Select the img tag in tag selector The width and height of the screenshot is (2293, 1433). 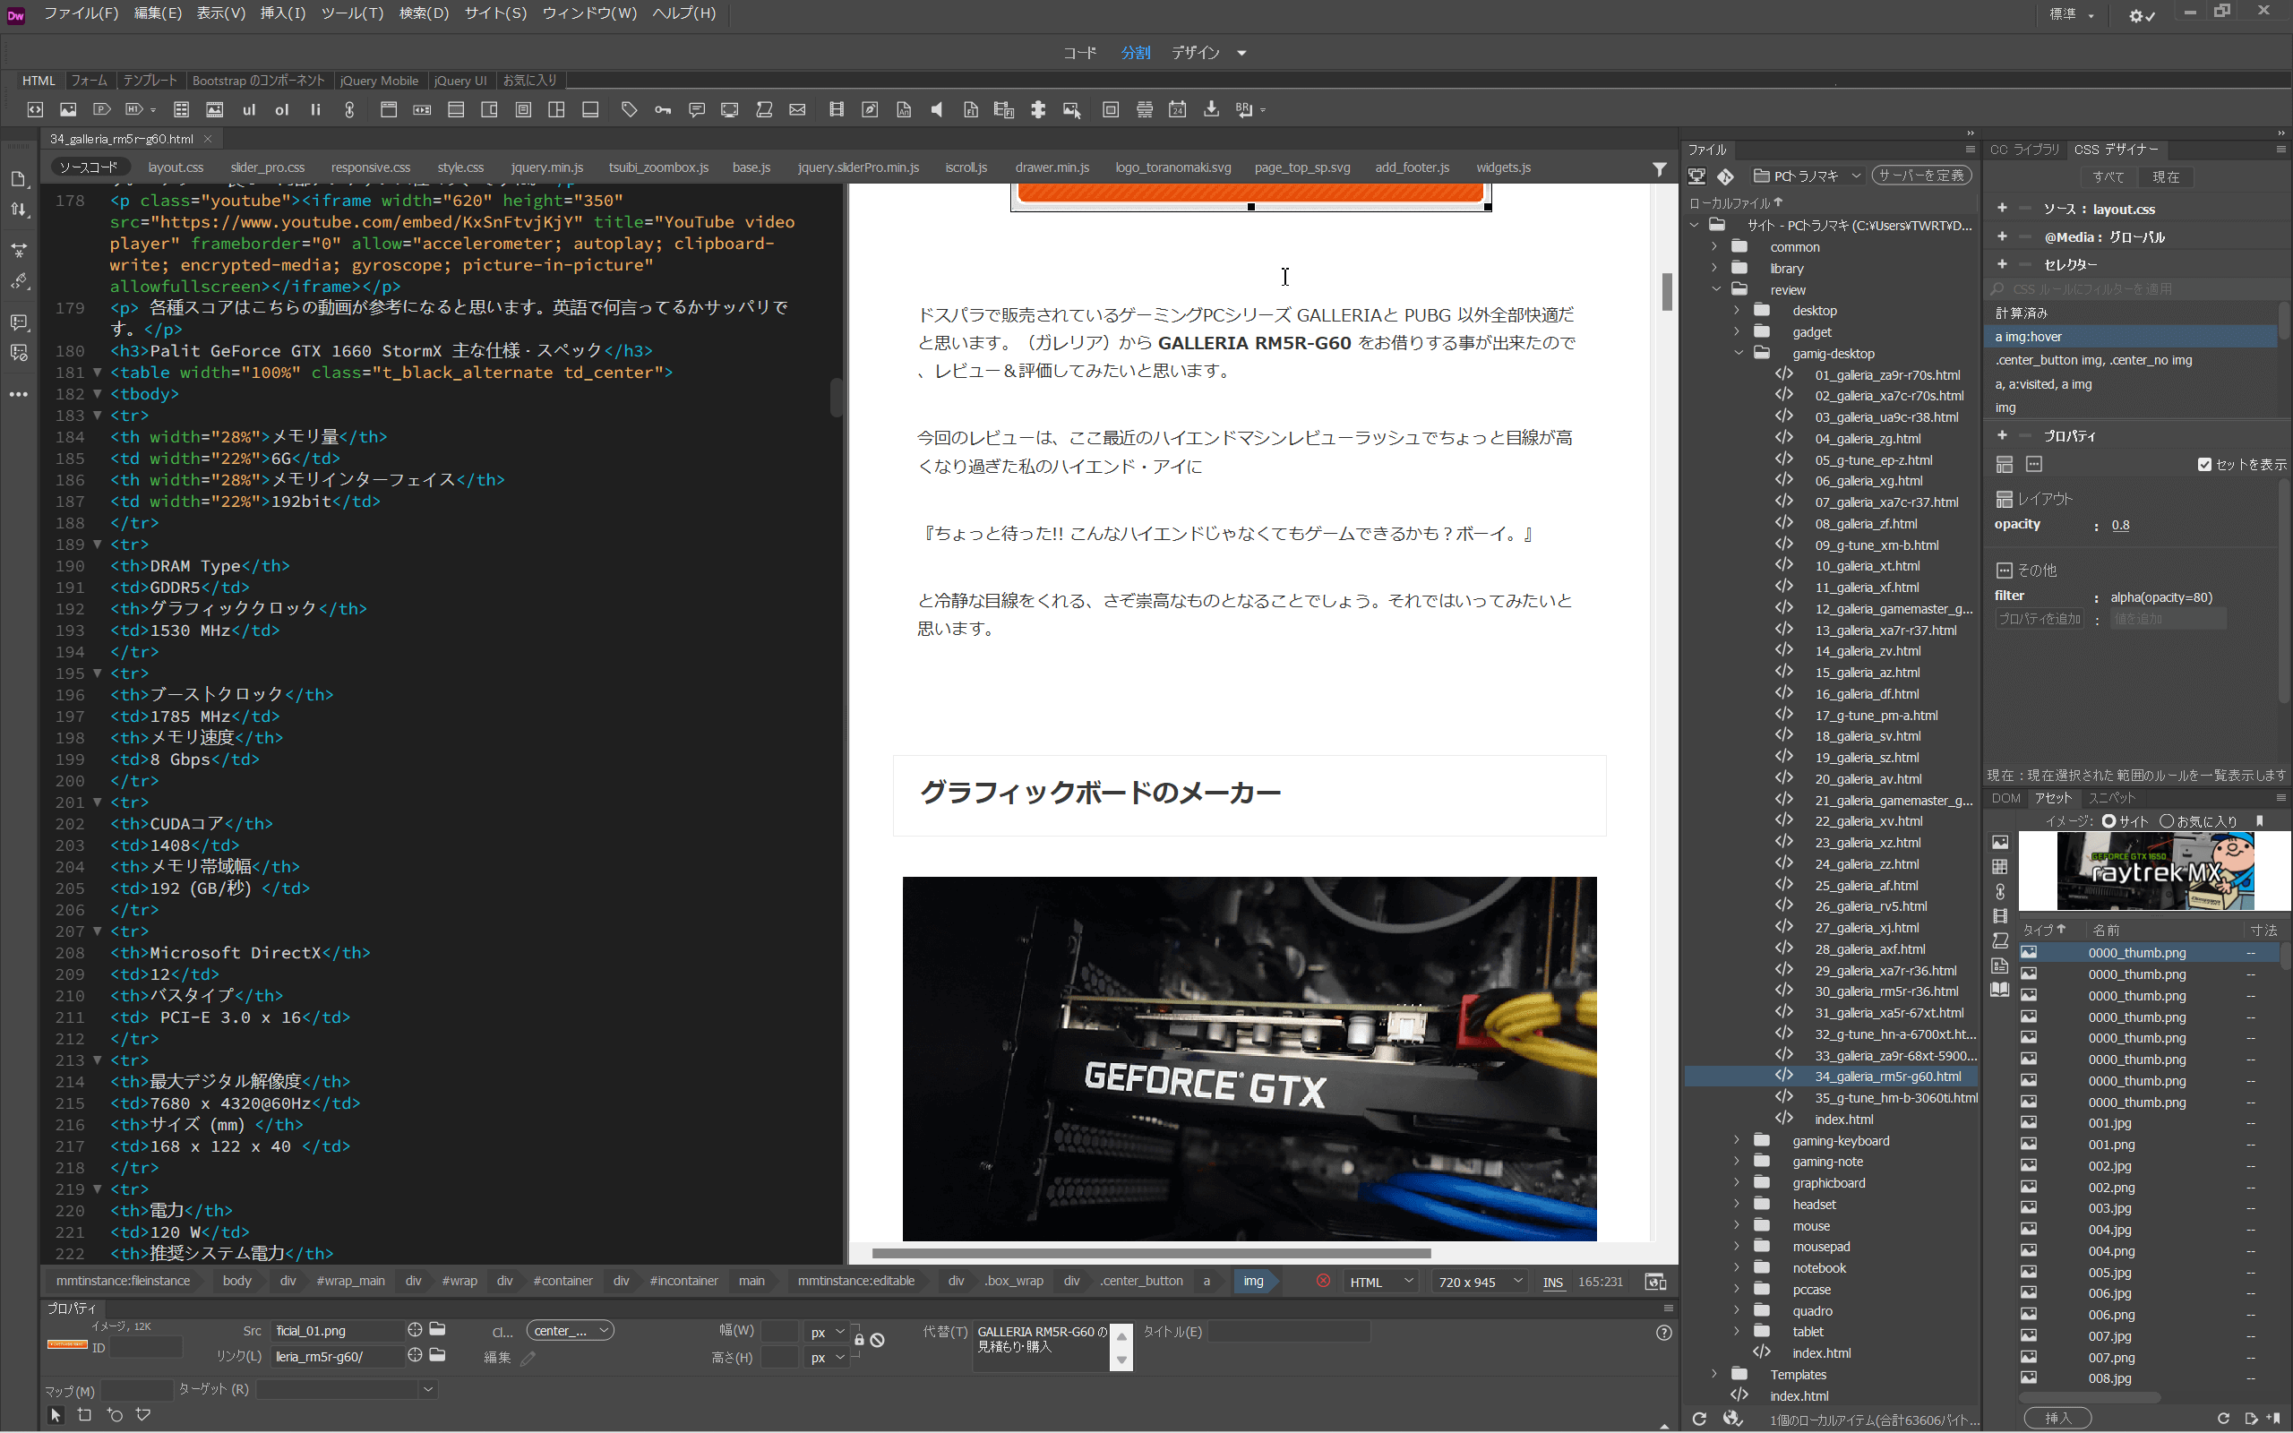tap(1252, 1281)
